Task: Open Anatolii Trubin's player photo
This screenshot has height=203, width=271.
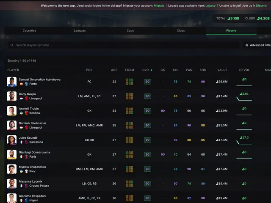Action: pyautogui.click(x=12, y=111)
